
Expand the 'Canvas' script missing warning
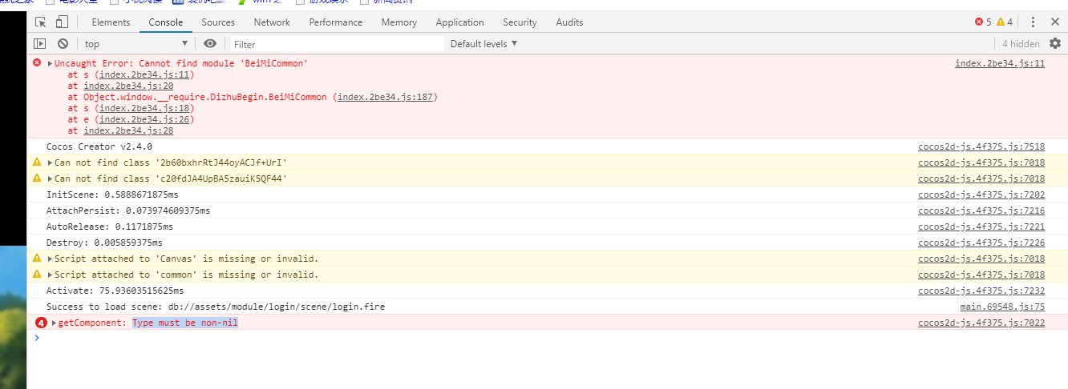coord(51,259)
